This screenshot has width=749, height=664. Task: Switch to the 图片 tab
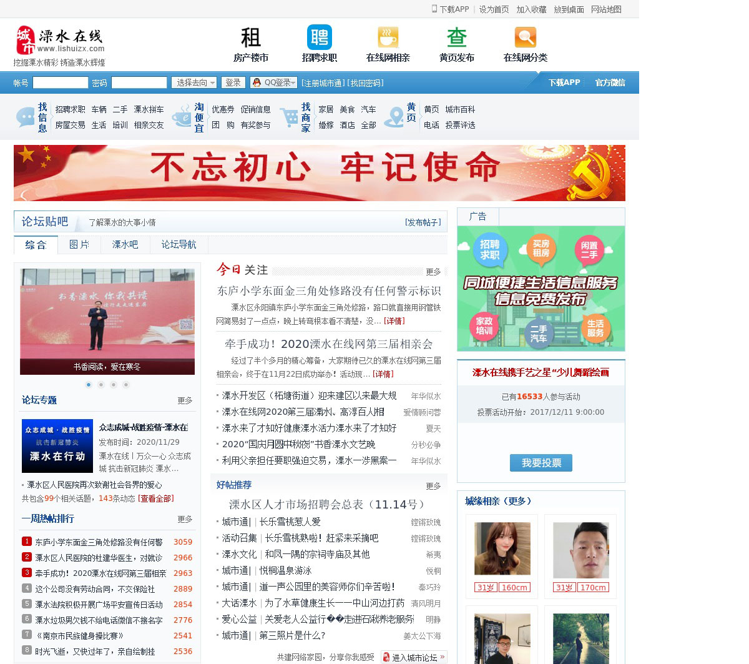tap(79, 245)
